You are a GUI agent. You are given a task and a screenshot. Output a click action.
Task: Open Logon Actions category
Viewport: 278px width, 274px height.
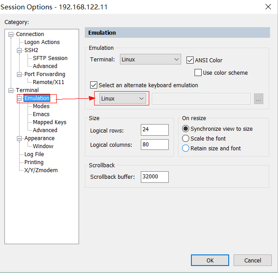tap(42, 42)
